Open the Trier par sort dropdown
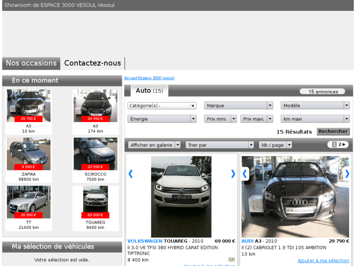356x266 pixels. click(x=220, y=145)
